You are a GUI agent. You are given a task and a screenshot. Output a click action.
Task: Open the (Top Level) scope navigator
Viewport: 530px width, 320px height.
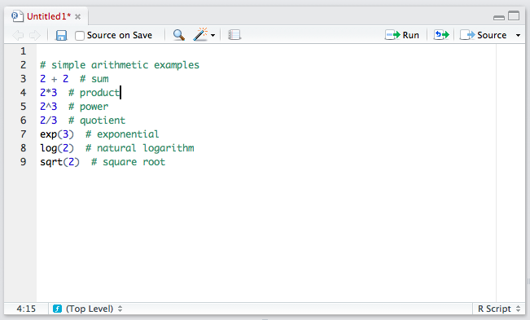[88, 309]
